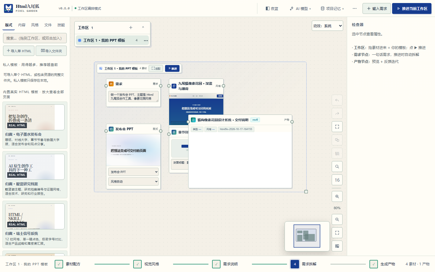This screenshot has width=435, height=272.
Task: Select step 4 需求拆解 indicator
Action: click(295, 264)
